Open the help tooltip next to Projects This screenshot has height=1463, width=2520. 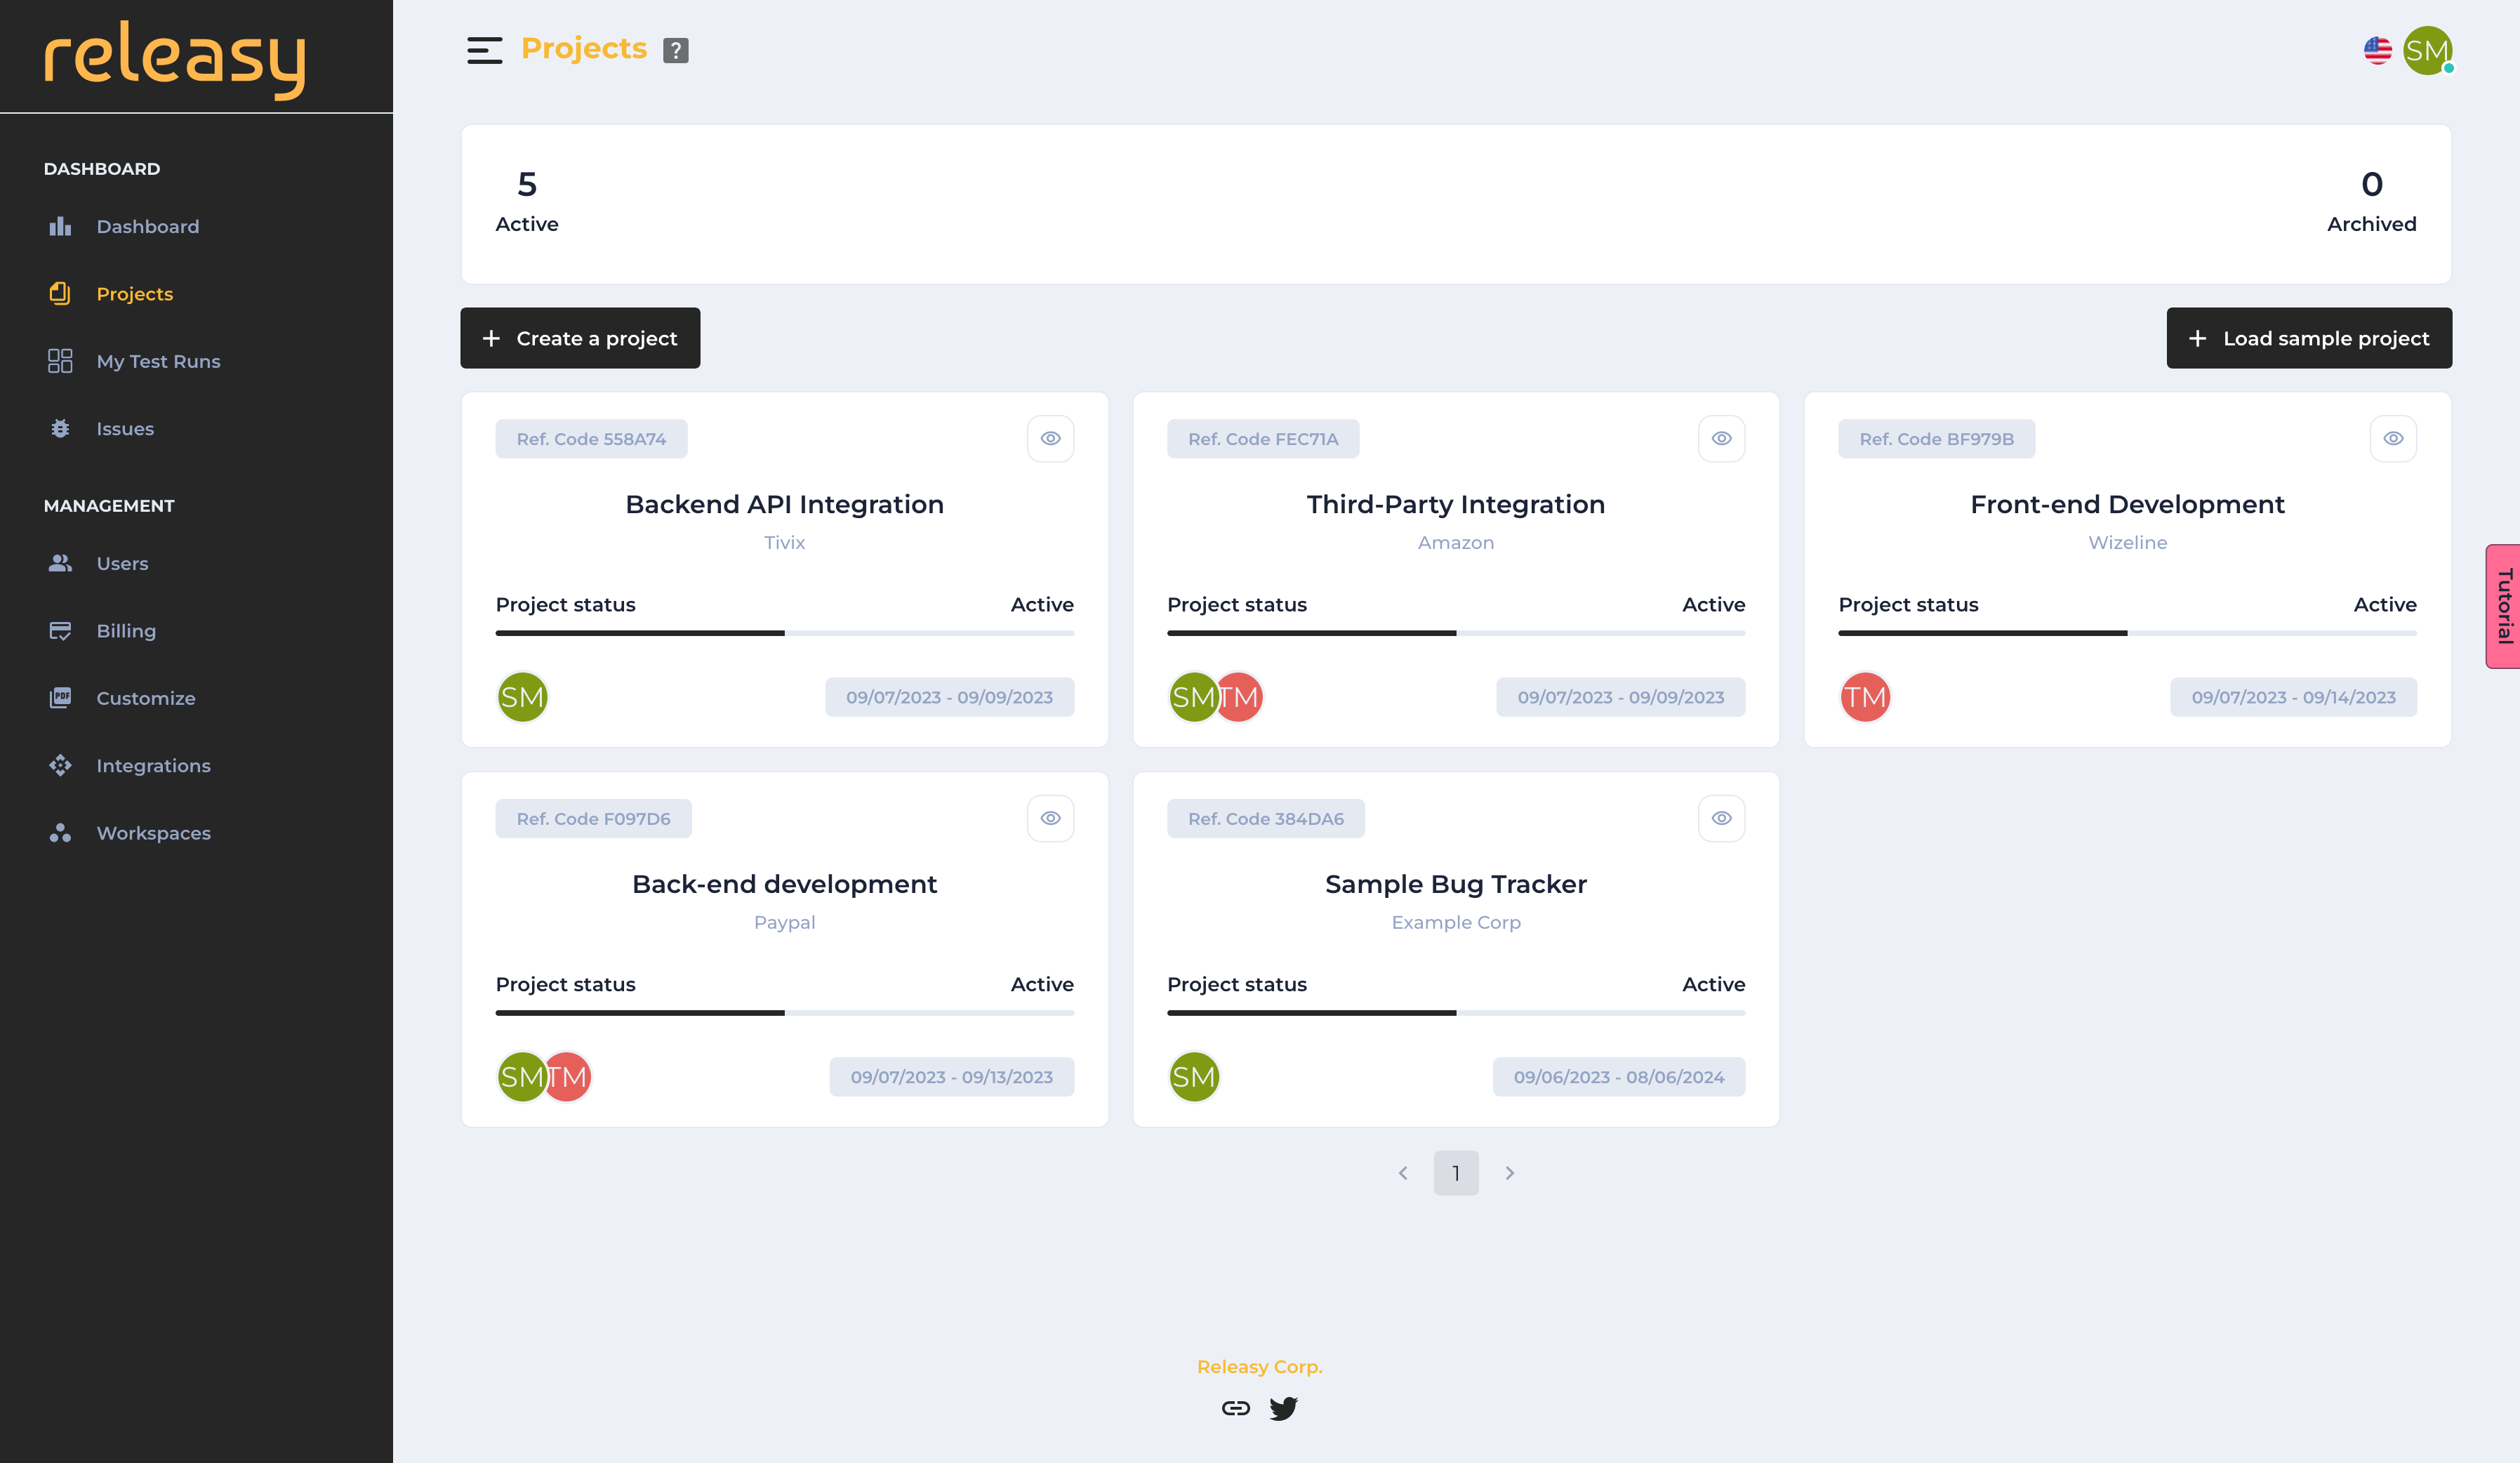(677, 48)
